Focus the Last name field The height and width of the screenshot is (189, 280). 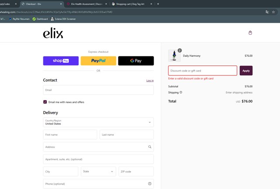tap(126, 134)
